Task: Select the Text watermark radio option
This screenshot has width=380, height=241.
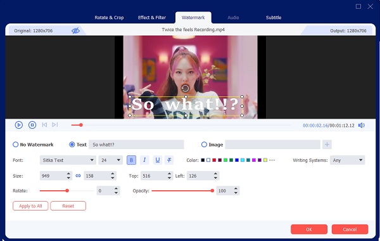Action: click(72, 145)
